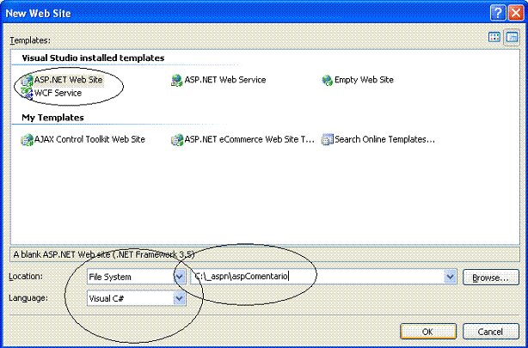Switch templates view to large icons

point(494,37)
